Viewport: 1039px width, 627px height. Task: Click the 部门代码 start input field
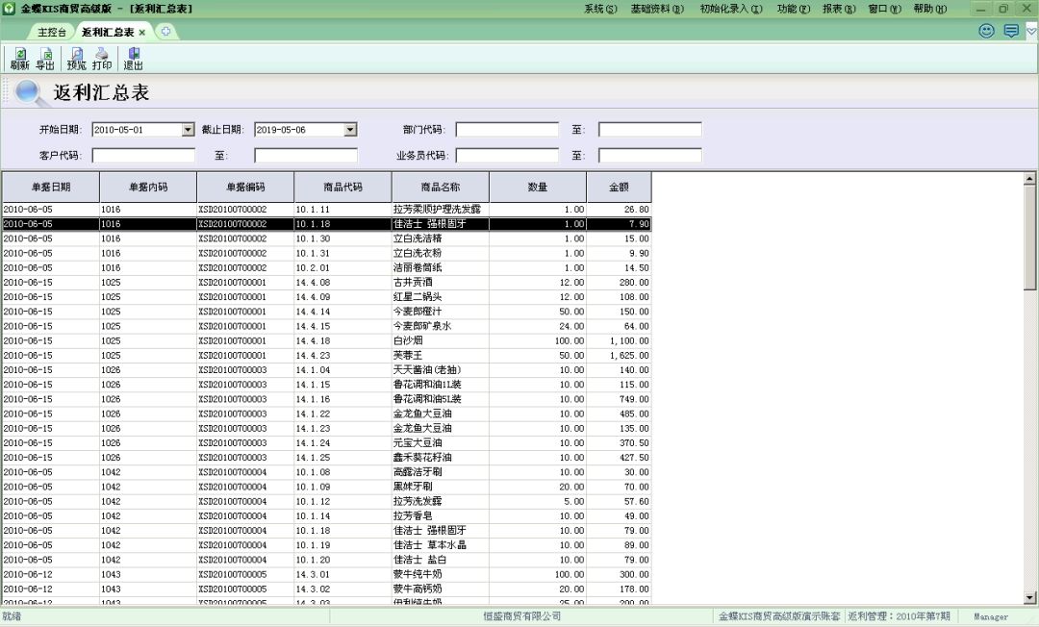tap(507, 130)
